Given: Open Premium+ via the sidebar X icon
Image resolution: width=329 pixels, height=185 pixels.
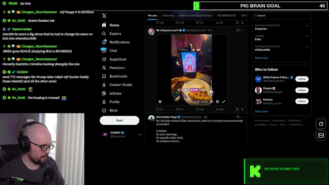Looking at the screenshot, I should coord(104,68).
